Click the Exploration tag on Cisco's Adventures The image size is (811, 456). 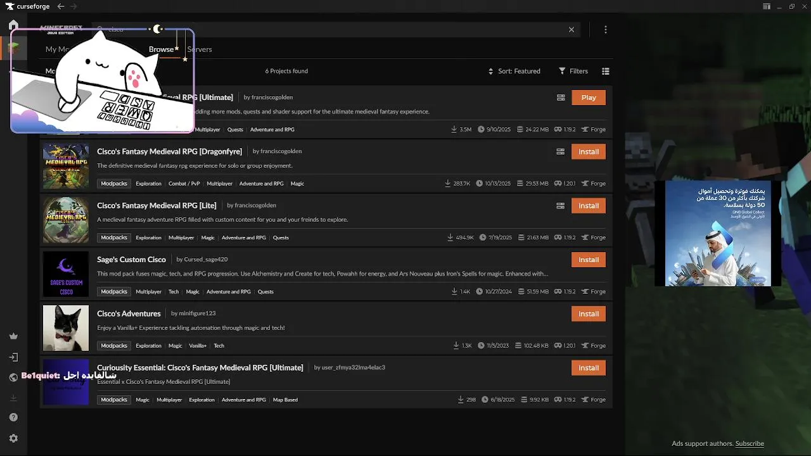[x=148, y=346]
